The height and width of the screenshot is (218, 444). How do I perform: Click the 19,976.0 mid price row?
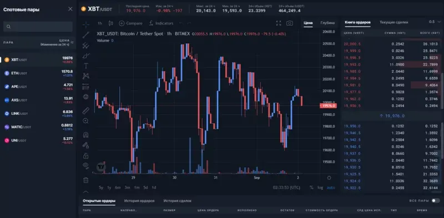coord(392,116)
